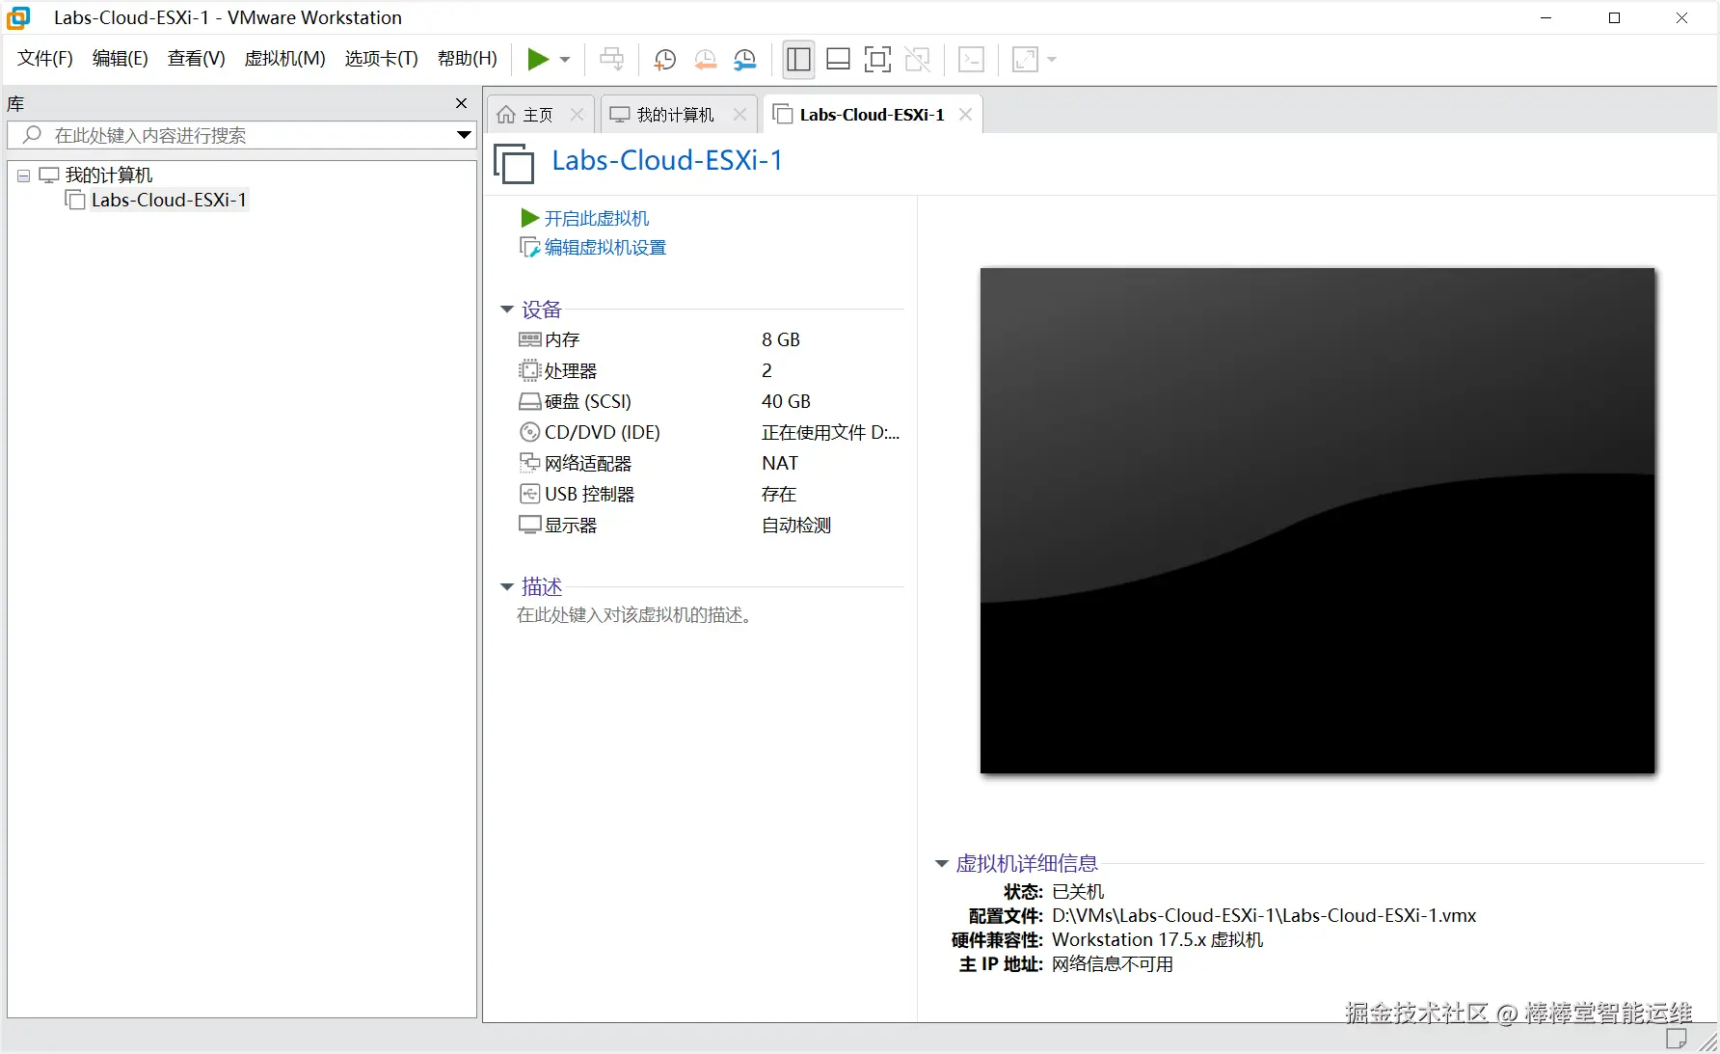Screen dimensions: 1720x1054
Task: Close the 主页 tab
Action: 577,115
